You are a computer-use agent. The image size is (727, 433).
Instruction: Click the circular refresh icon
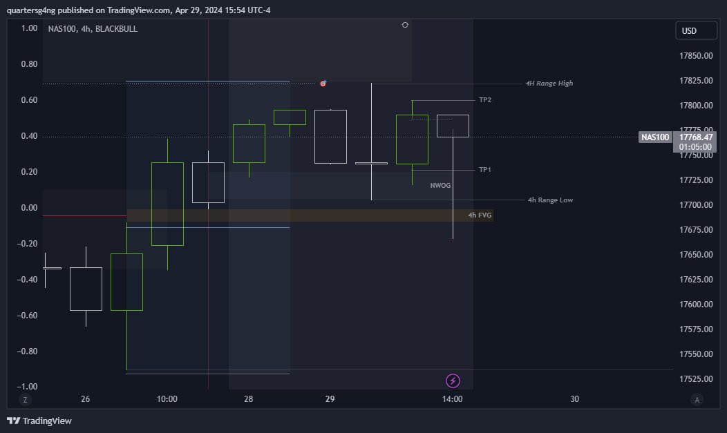pos(405,25)
